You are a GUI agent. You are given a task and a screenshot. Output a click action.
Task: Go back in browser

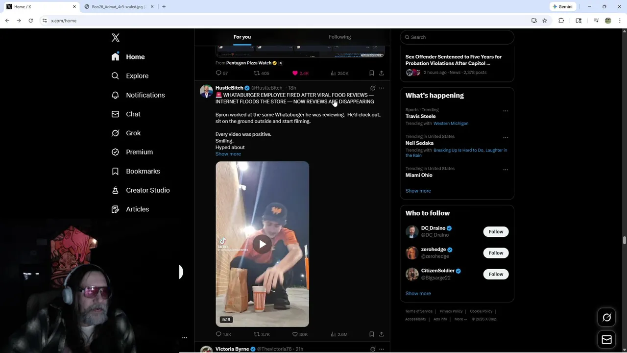[x=7, y=21]
